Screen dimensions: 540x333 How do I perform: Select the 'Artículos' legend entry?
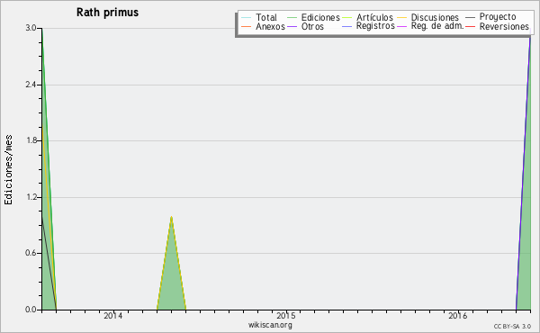click(x=374, y=17)
